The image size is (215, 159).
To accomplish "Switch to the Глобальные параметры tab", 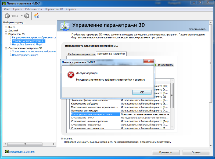I will click(x=81, y=54).
